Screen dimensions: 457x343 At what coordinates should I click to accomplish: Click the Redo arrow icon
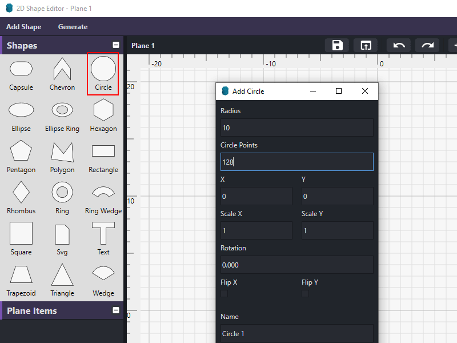(427, 45)
